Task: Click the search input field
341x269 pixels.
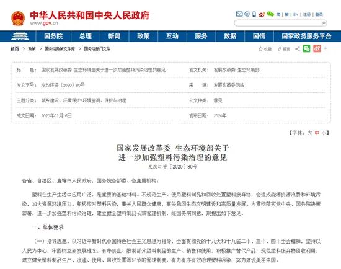Action: (x=278, y=23)
